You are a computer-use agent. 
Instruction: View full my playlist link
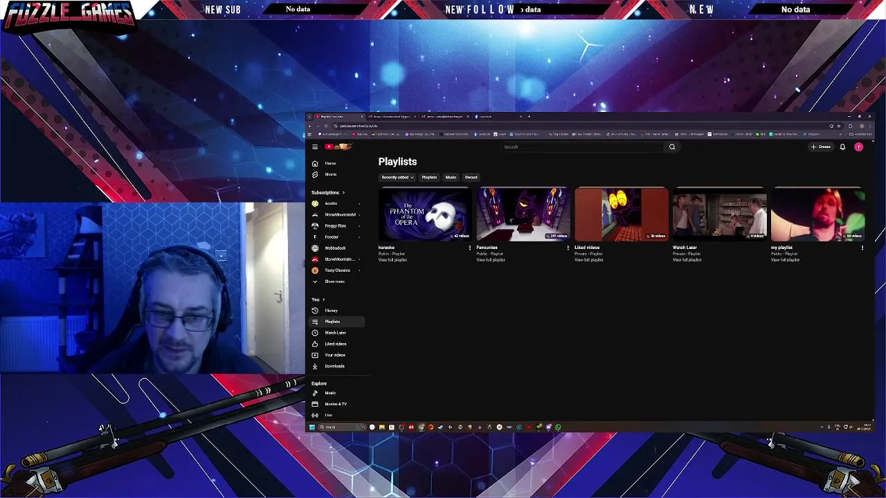coord(786,259)
